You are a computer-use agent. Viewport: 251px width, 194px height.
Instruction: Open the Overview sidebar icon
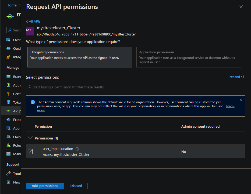click(8, 40)
